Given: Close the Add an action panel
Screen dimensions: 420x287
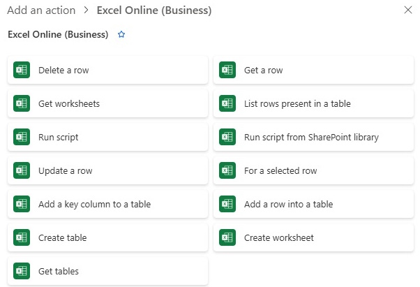Looking at the screenshot, I should (408, 10).
